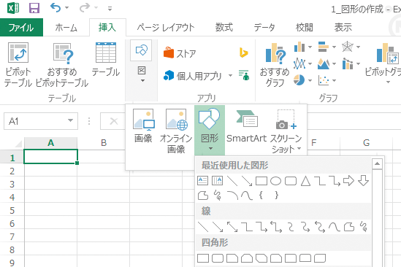Click the shapes gallery scroll up arrow
This screenshot has width=401, height=267.
(377, 164)
